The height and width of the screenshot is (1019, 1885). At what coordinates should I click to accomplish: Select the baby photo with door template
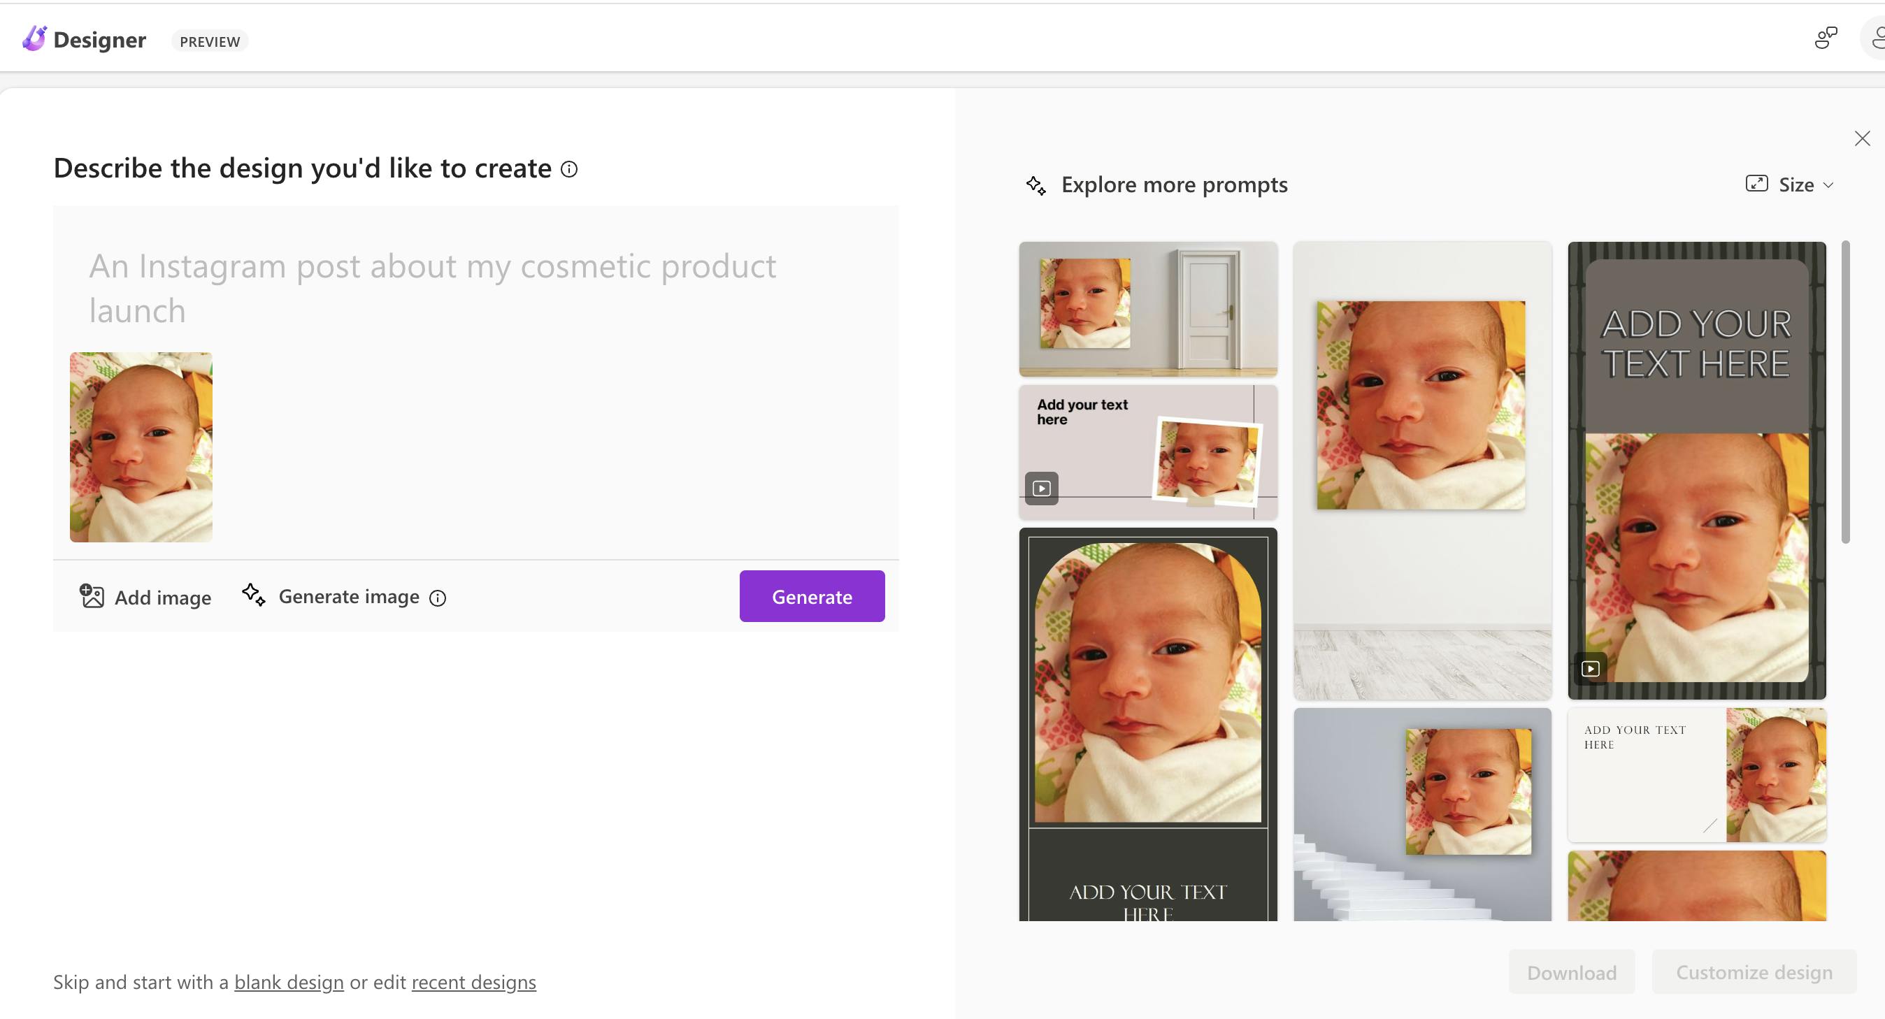(1147, 309)
